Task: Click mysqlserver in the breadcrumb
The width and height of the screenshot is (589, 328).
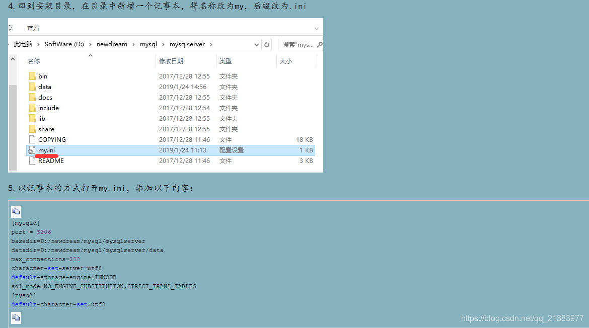Action: click(x=187, y=44)
